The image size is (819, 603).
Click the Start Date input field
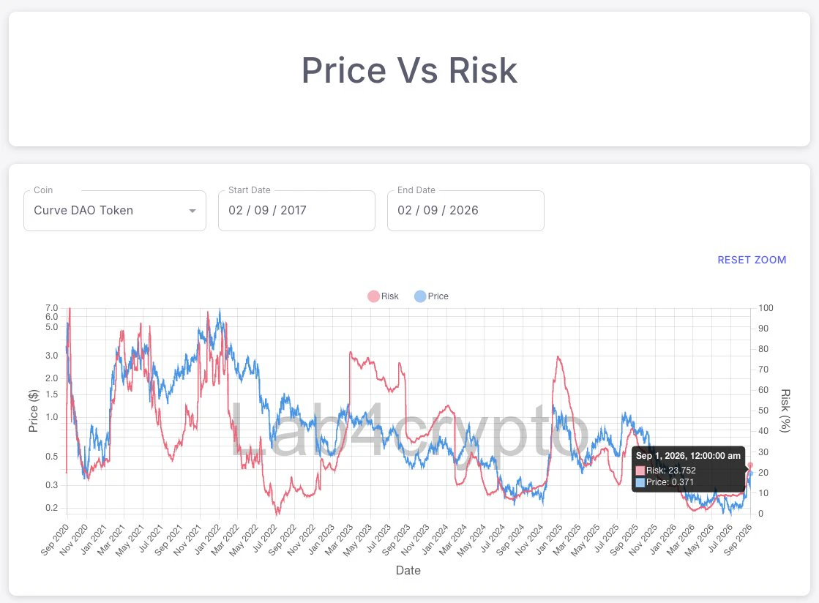(296, 211)
